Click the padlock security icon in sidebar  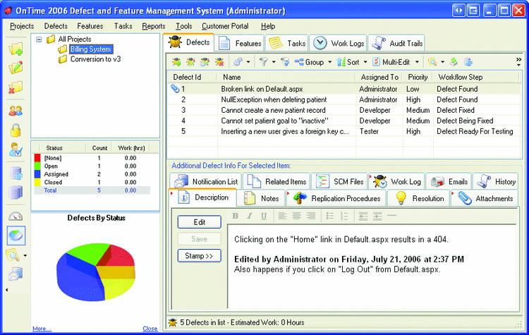click(x=16, y=130)
